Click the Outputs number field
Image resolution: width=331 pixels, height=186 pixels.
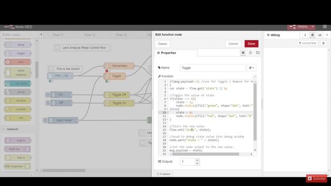pyautogui.click(x=188, y=162)
